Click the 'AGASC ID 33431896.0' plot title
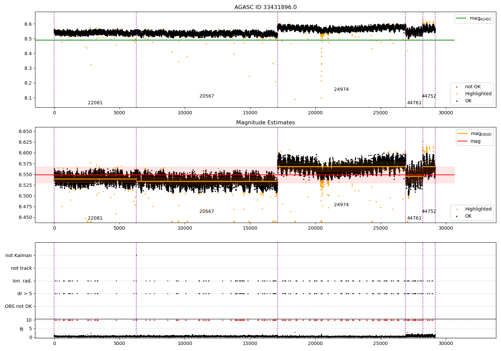Viewport: 501px width, 351px height. pyautogui.click(x=266, y=7)
